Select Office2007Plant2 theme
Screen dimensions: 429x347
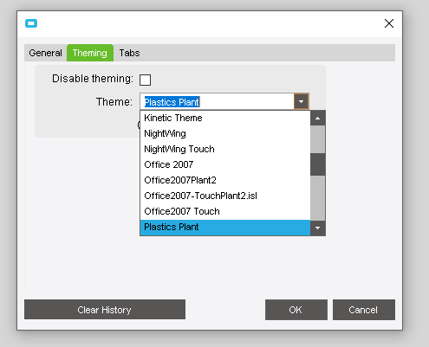click(225, 180)
